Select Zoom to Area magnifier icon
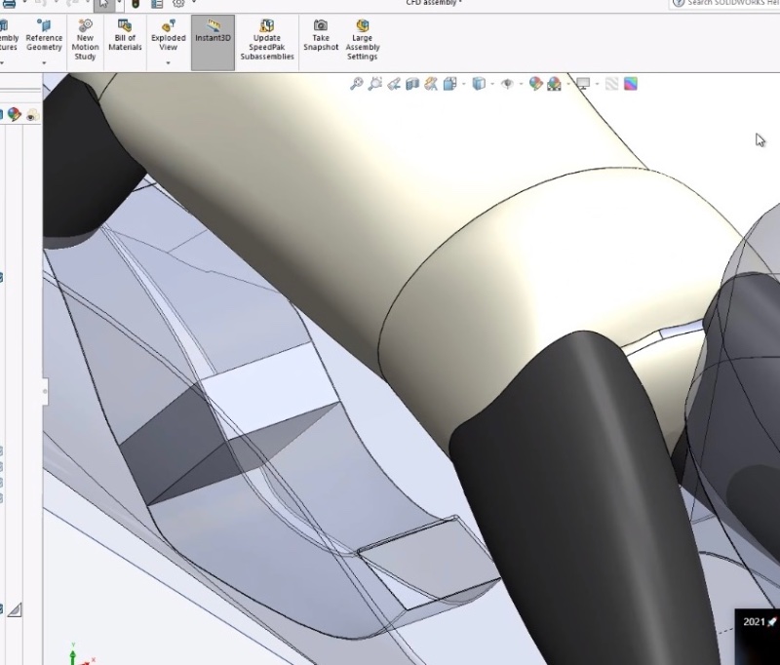Screen dimensions: 780x665 tap(375, 85)
